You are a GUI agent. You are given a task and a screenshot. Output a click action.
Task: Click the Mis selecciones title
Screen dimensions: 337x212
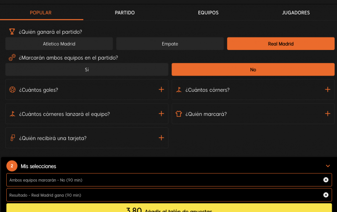tap(38, 166)
